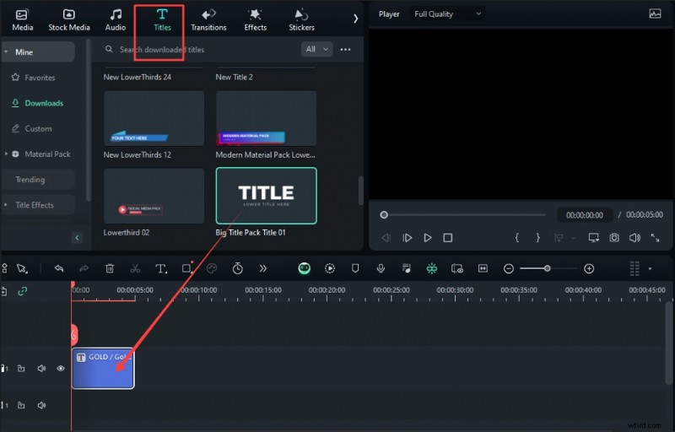Click the voiceover microphone icon

coord(381,268)
